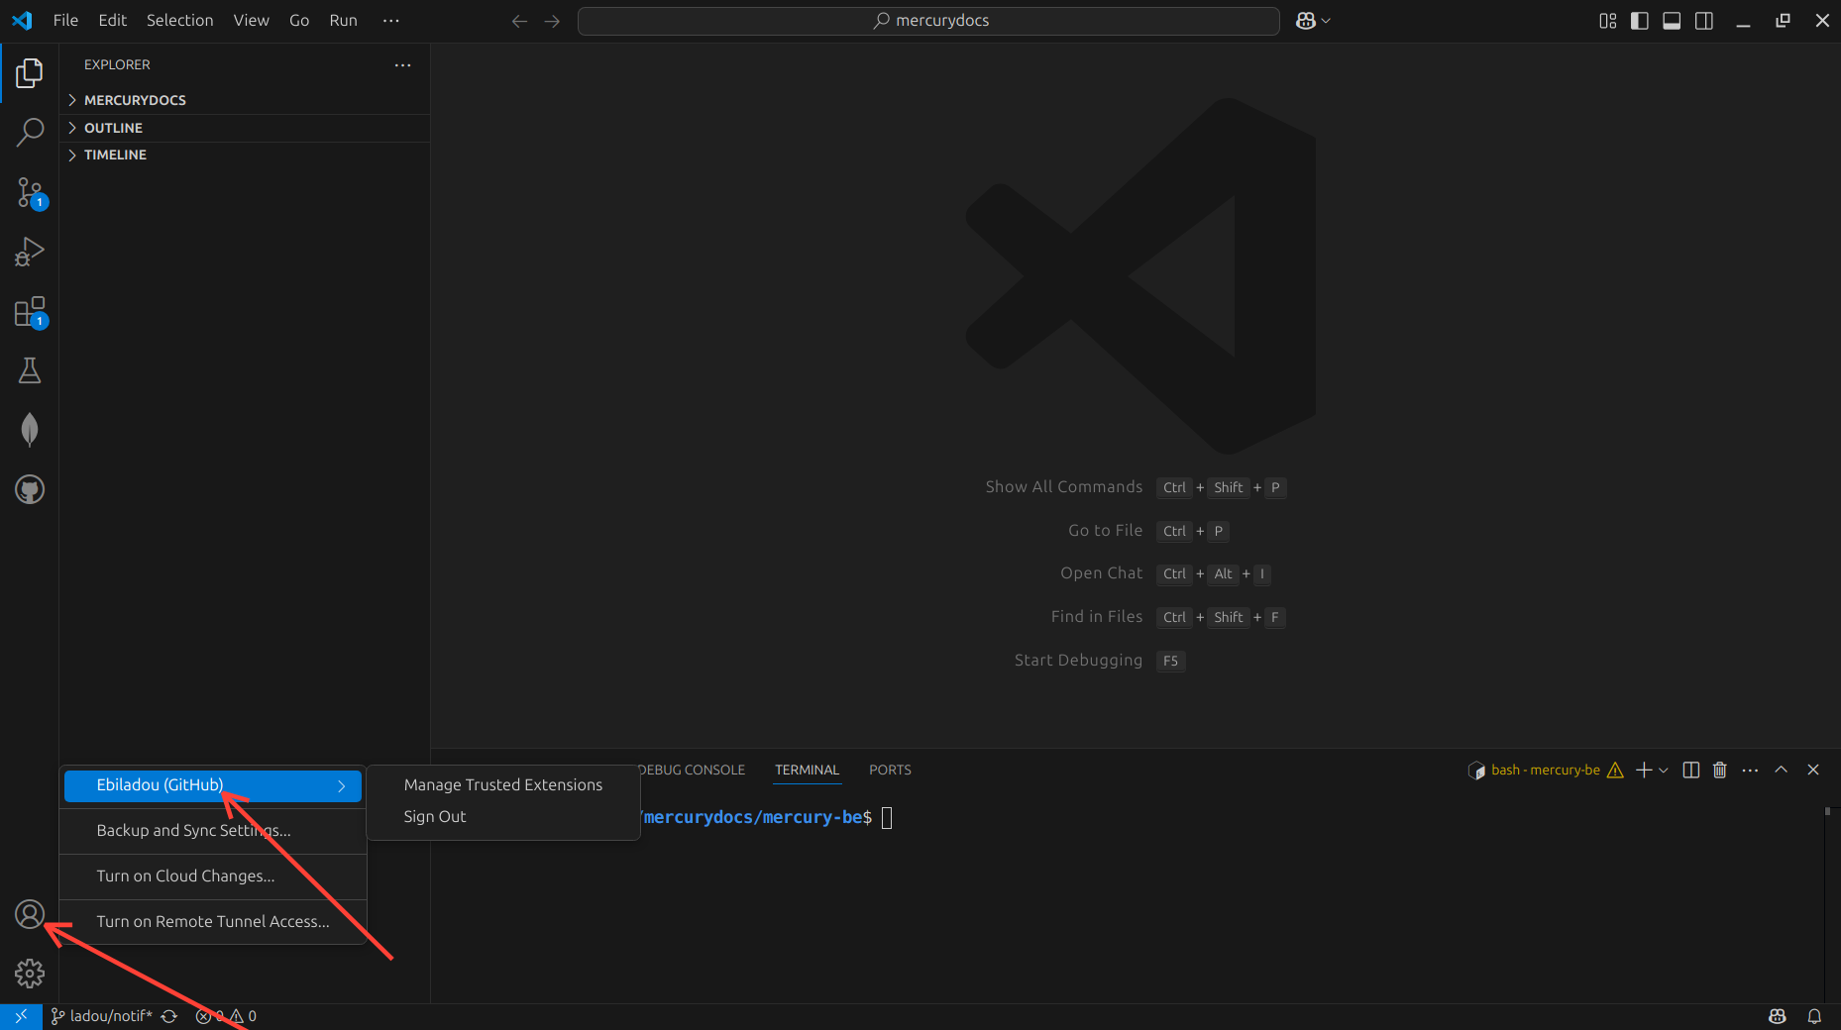Select Sign Out from the account menu
Viewport: 1841px width, 1030px height.
click(x=434, y=816)
